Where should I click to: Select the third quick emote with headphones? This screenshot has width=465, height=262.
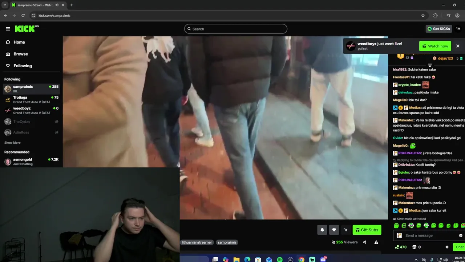pos(411,226)
